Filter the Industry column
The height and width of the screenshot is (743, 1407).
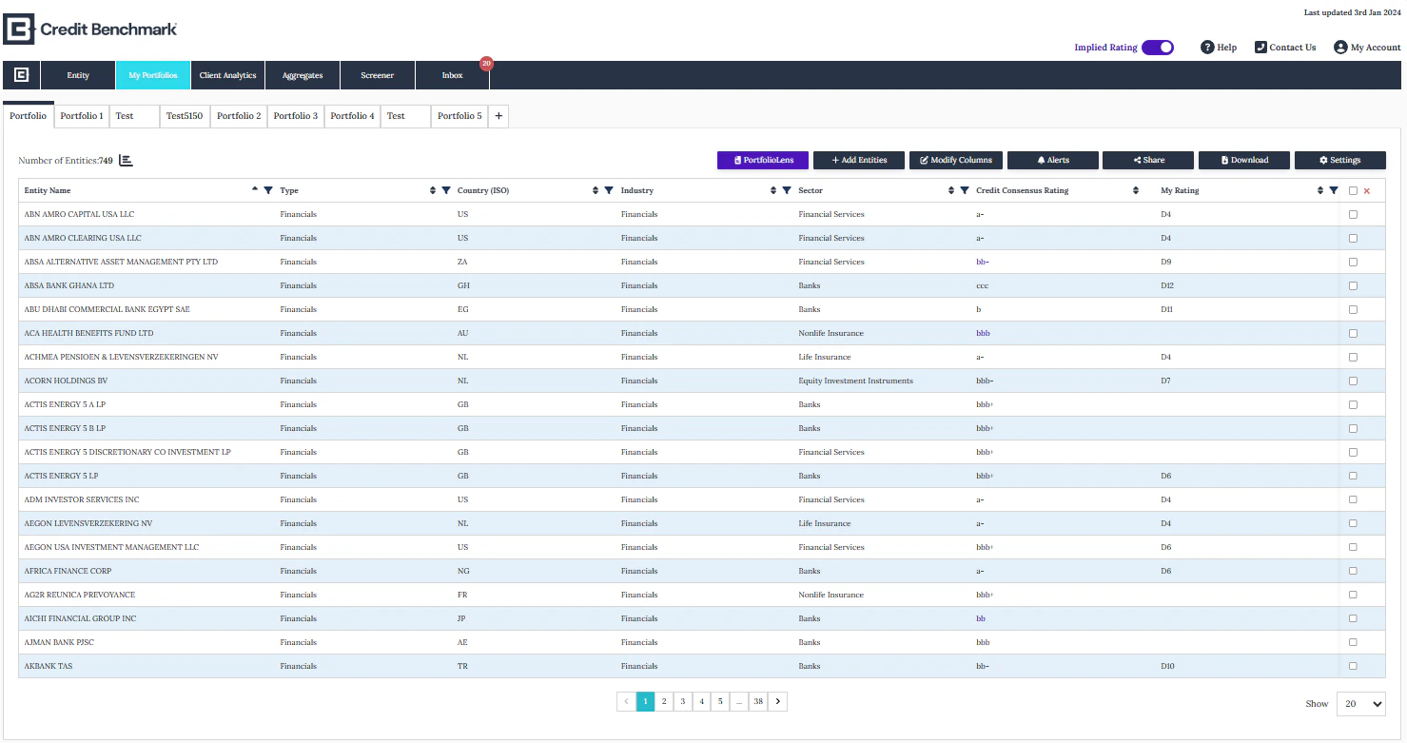coord(787,190)
